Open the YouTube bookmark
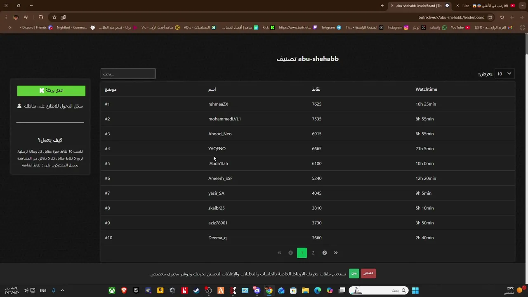The height and width of the screenshot is (297, 528). tap(460, 28)
